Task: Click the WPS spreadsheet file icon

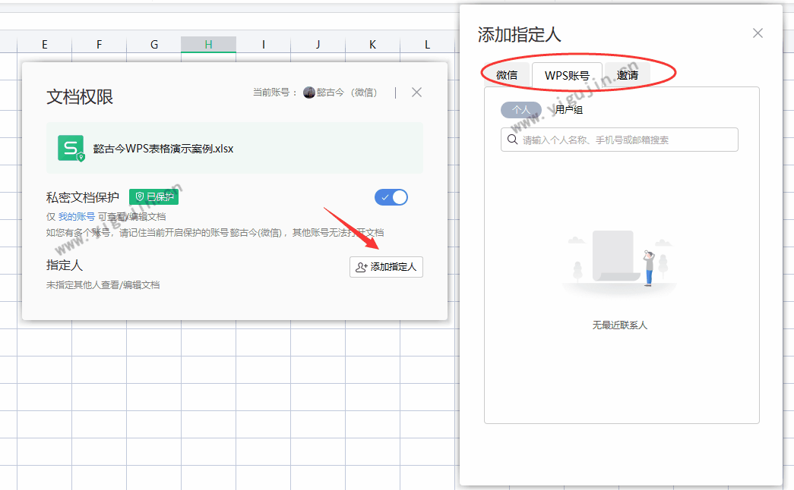Action: coord(71,148)
